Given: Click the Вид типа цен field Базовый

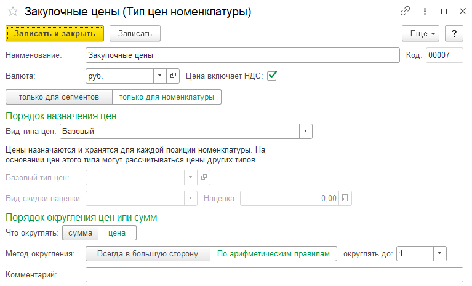Looking at the screenshot, I should (x=180, y=132).
